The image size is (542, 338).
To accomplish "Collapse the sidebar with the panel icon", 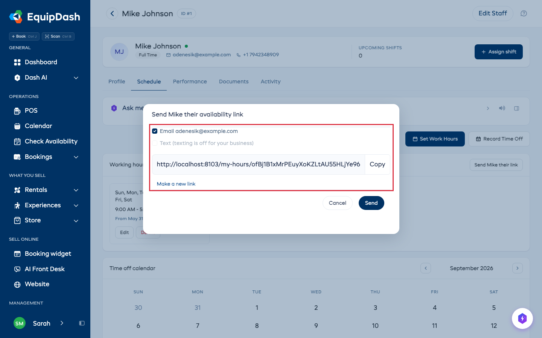I will coord(82,323).
